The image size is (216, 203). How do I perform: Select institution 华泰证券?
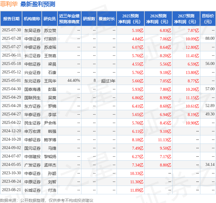coord(32,115)
